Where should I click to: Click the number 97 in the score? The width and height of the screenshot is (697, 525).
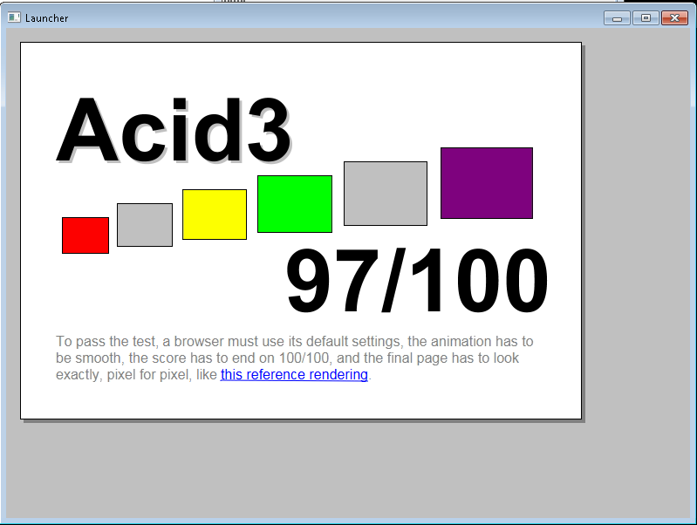click(x=331, y=282)
